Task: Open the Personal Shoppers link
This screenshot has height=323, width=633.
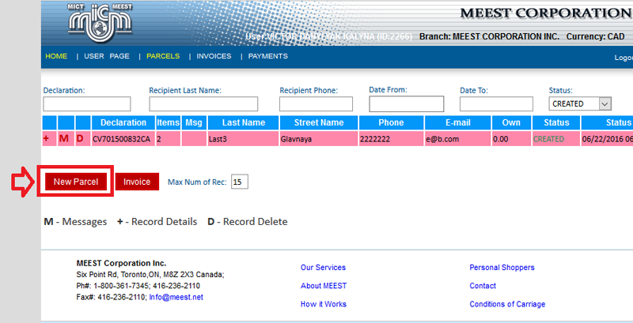Action: click(502, 268)
